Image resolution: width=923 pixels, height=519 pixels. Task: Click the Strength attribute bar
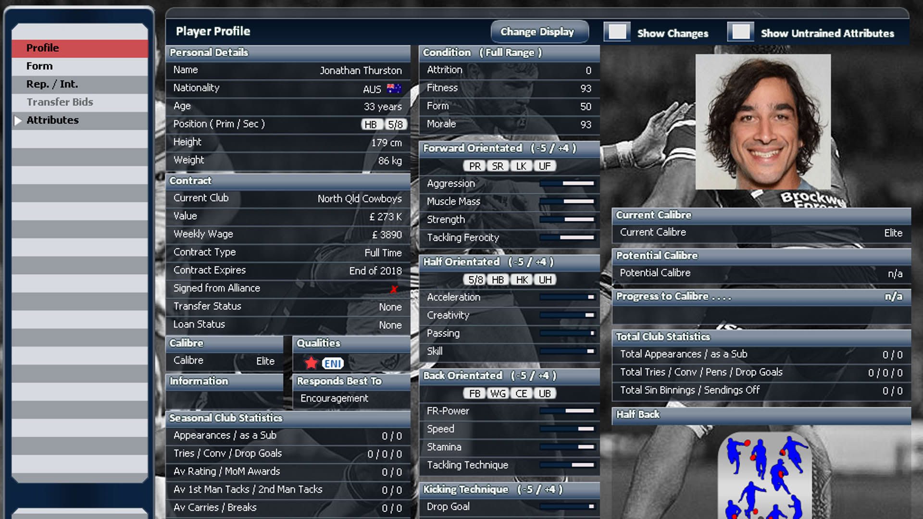(x=567, y=220)
